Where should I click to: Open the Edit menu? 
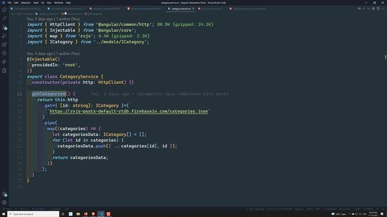tap(16, 2)
